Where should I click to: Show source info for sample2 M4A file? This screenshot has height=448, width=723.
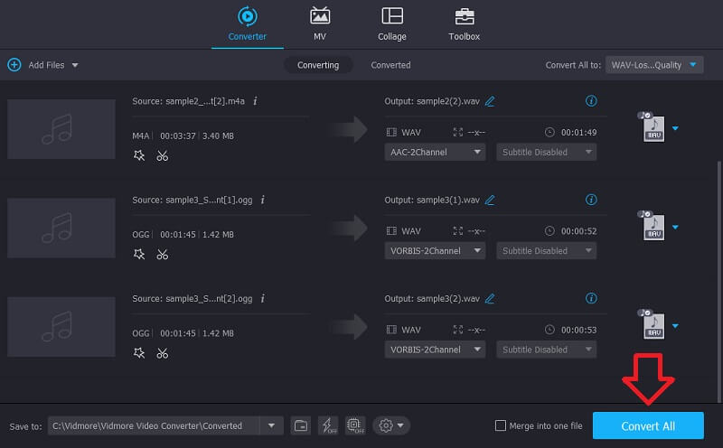tap(255, 101)
